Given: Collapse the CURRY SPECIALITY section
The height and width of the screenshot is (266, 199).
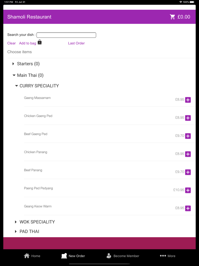Looking at the screenshot, I should pos(37,86).
